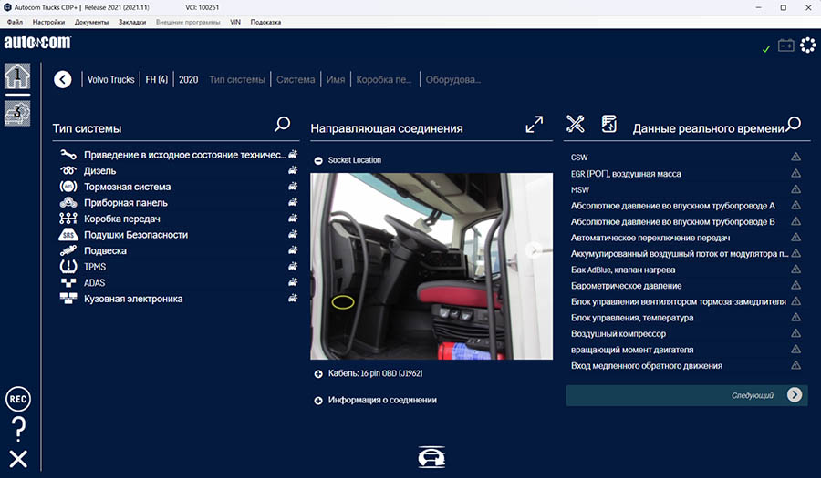This screenshot has height=478, width=821.
Task: Open the wrench and screwdriver tools icon
Action: [576, 124]
